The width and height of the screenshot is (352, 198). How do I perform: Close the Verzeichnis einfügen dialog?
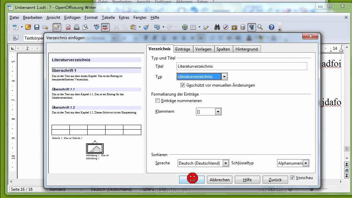pyautogui.click(x=310, y=36)
